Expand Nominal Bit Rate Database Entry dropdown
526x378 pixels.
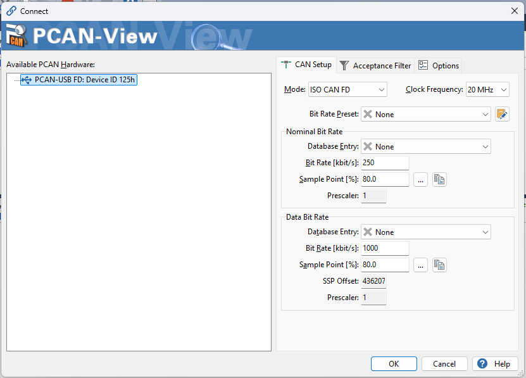pos(426,147)
